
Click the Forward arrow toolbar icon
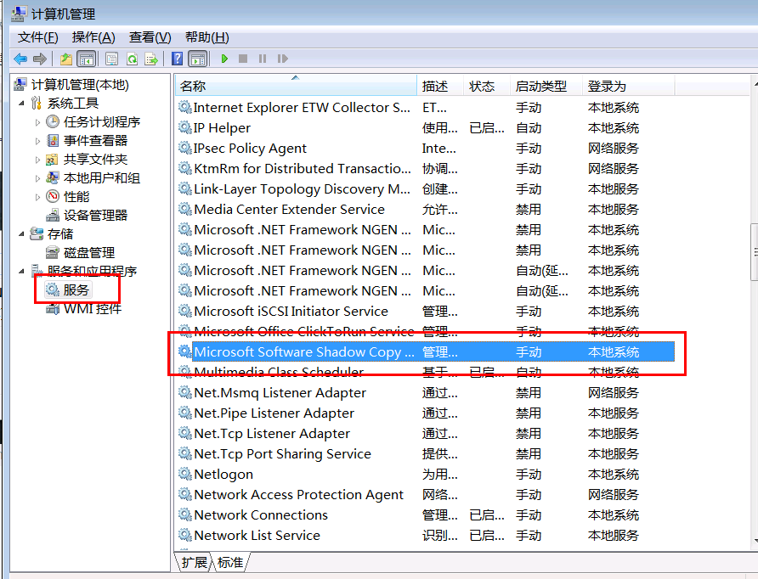[x=40, y=59]
